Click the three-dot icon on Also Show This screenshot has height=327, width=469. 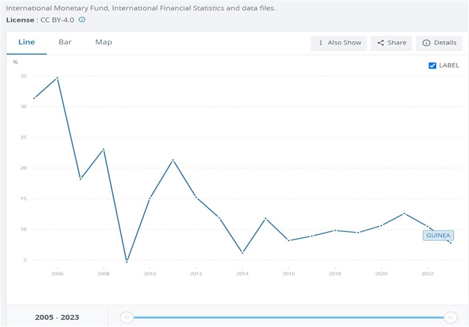tap(320, 43)
